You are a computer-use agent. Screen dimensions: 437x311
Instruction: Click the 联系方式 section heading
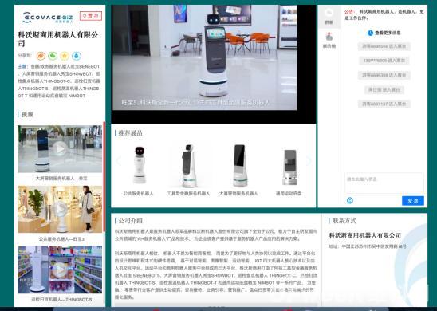(x=344, y=221)
